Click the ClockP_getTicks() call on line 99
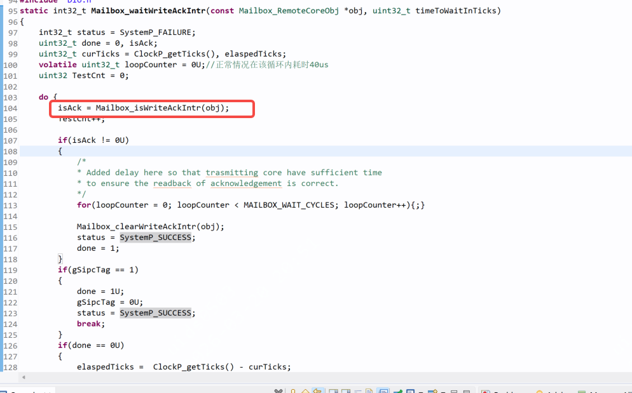 177,54
